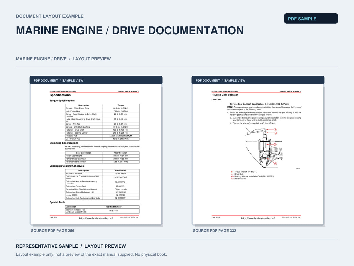Select '55 lb-ft (75 Nm) MINIMUM' value
This screenshot has height=266, width=354.
point(121,136)
